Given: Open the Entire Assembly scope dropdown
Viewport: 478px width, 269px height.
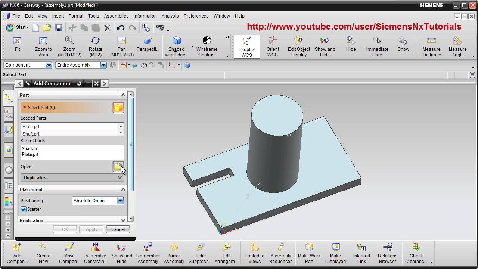Looking at the screenshot, I should 103,65.
